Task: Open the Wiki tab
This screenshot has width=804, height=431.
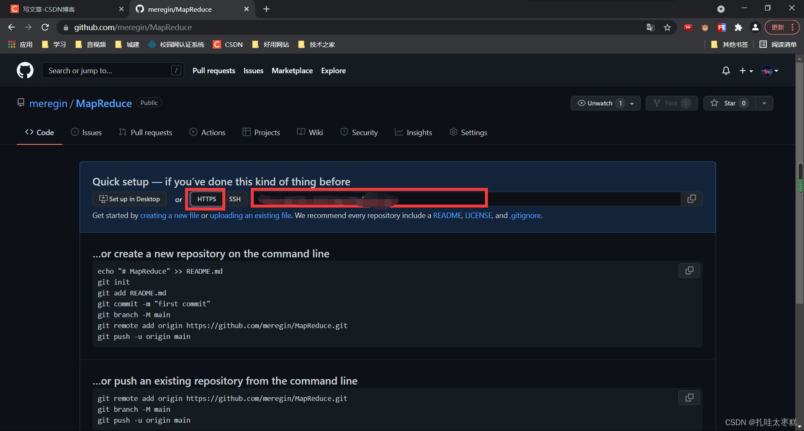Action: click(x=310, y=132)
